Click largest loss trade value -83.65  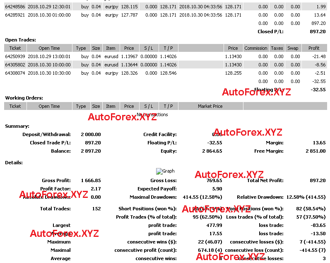pyautogui.click(x=318, y=225)
